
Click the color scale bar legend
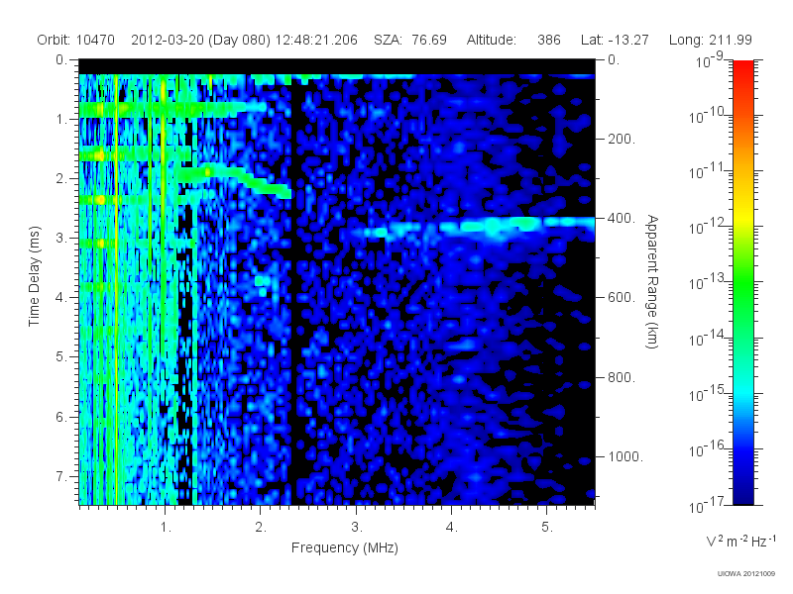[x=742, y=282]
